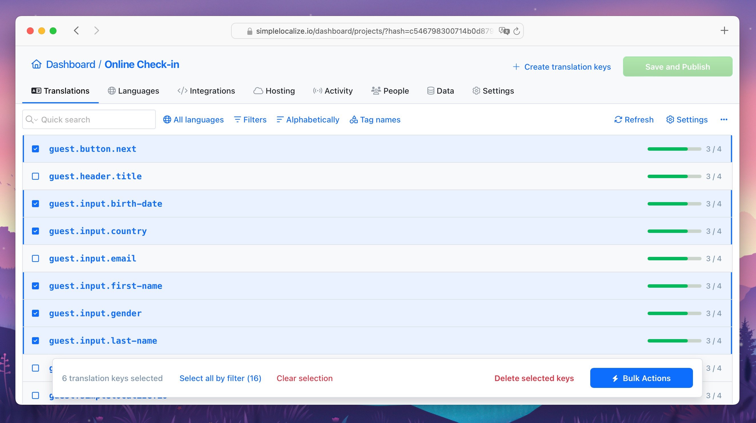Open the Online Check-in breadcrumb link
The height and width of the screenshot is (423, 756).
coord(142,64)
